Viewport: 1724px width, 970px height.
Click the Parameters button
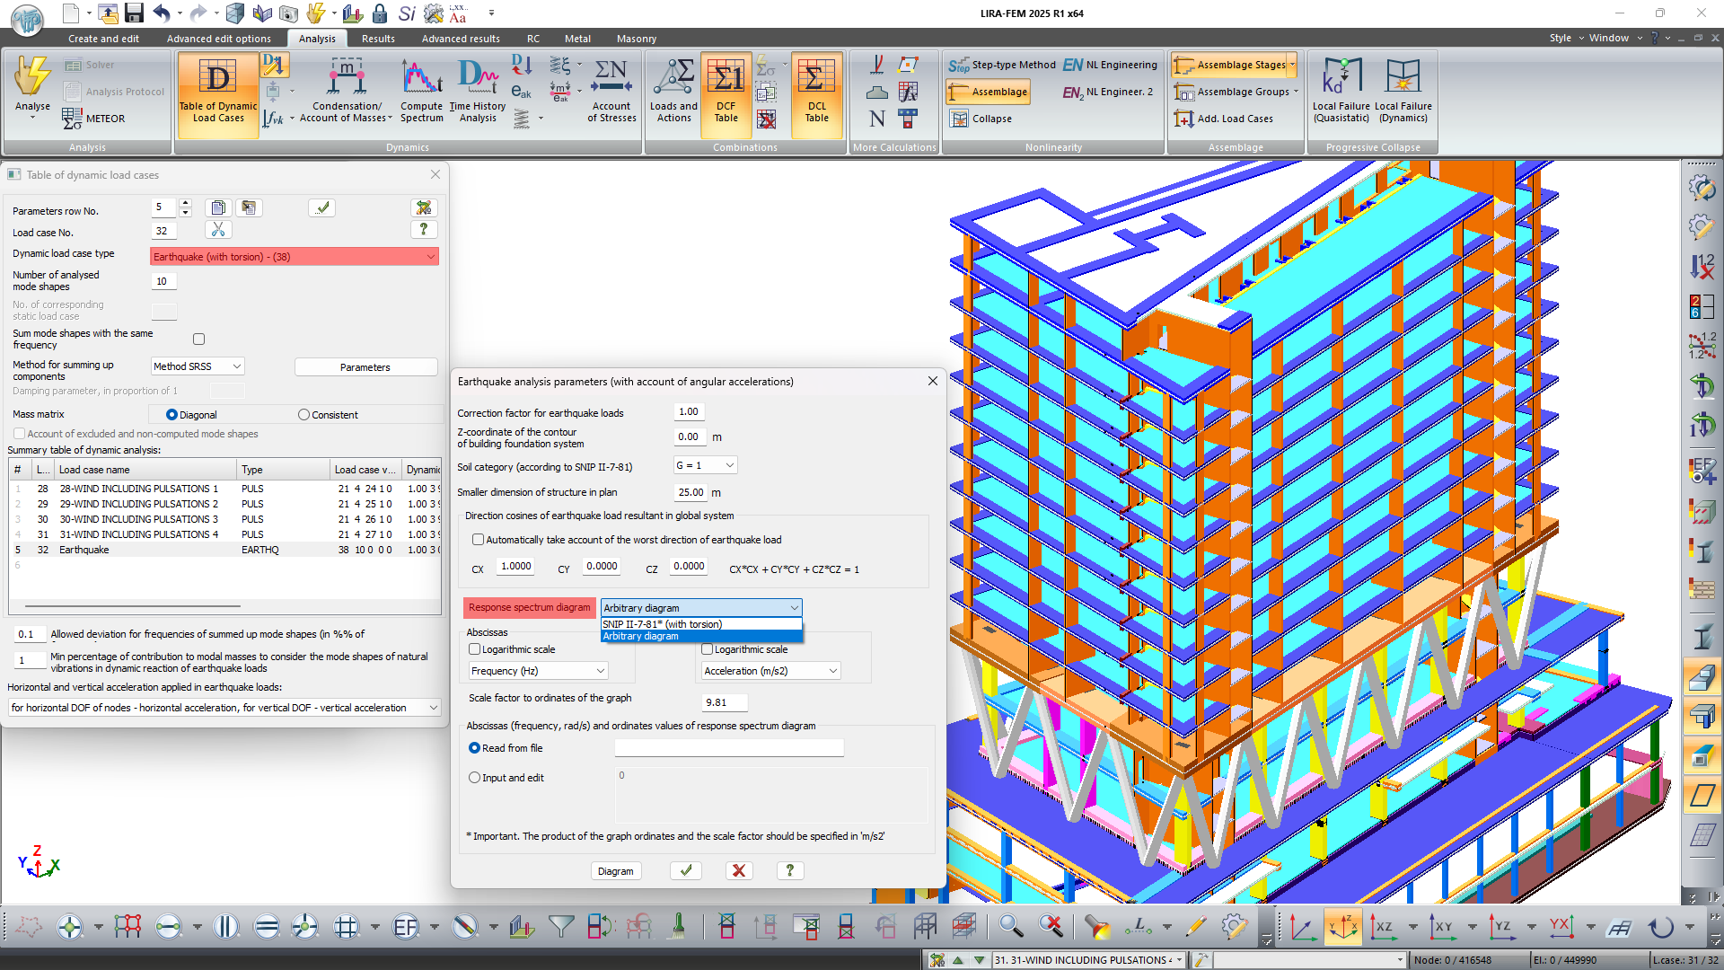point(365,367)
